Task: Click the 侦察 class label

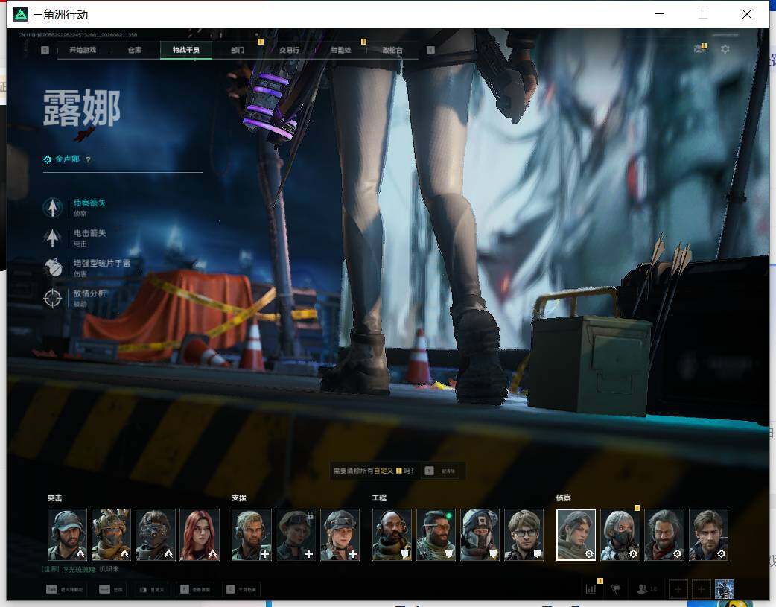Action: coord(563,498)
